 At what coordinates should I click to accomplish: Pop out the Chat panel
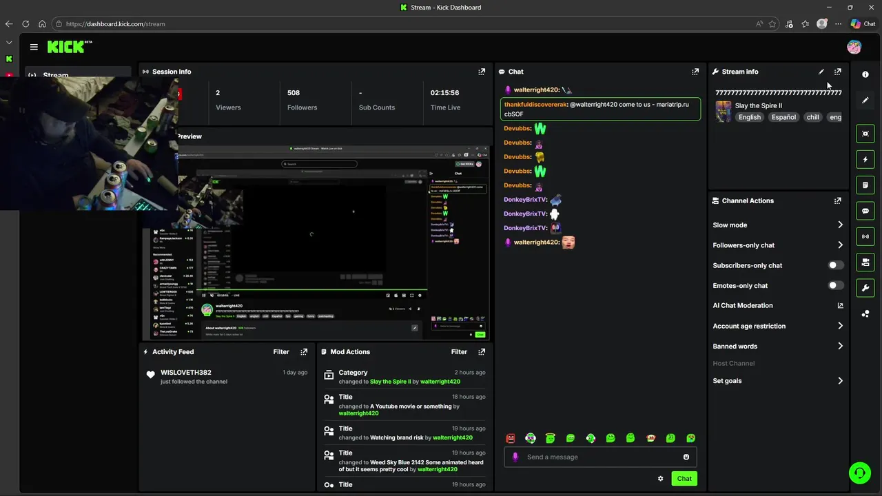point(695,72)
